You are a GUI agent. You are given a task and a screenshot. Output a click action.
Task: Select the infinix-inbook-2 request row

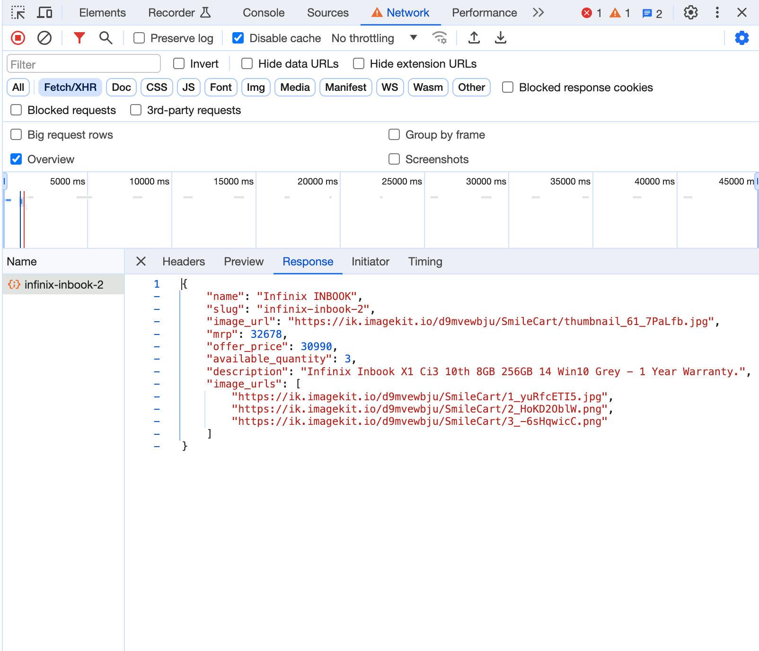point(63,285)
